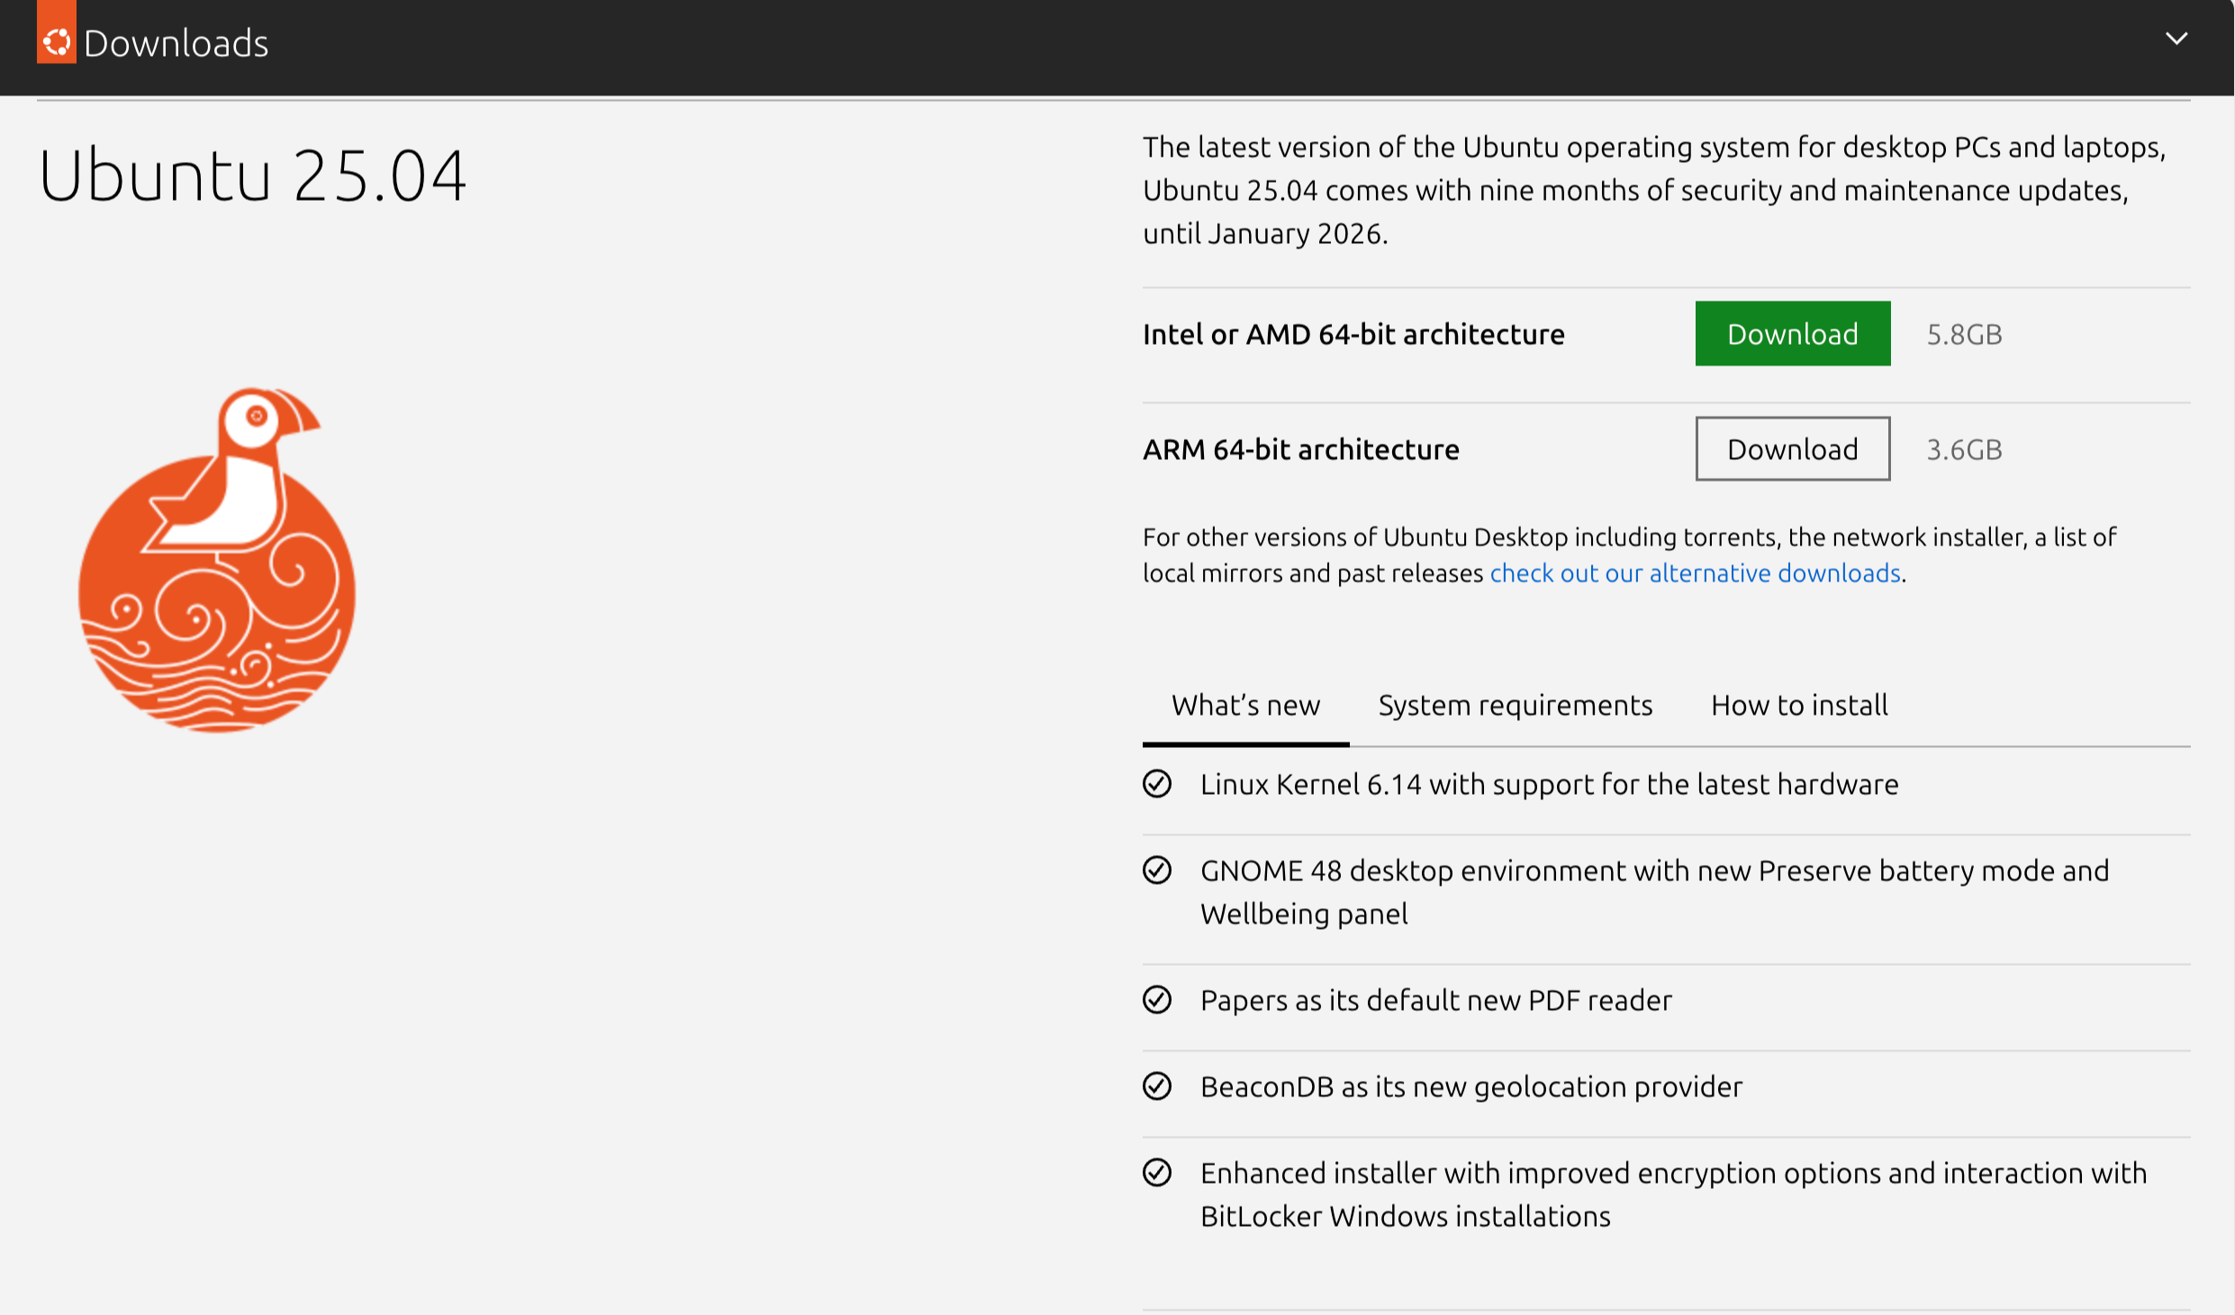Download the ARM 64-bit image
Image resolution: width=2235 pixels, height=1315 pixels.
pyautogui.click(x=1792, y=449)
